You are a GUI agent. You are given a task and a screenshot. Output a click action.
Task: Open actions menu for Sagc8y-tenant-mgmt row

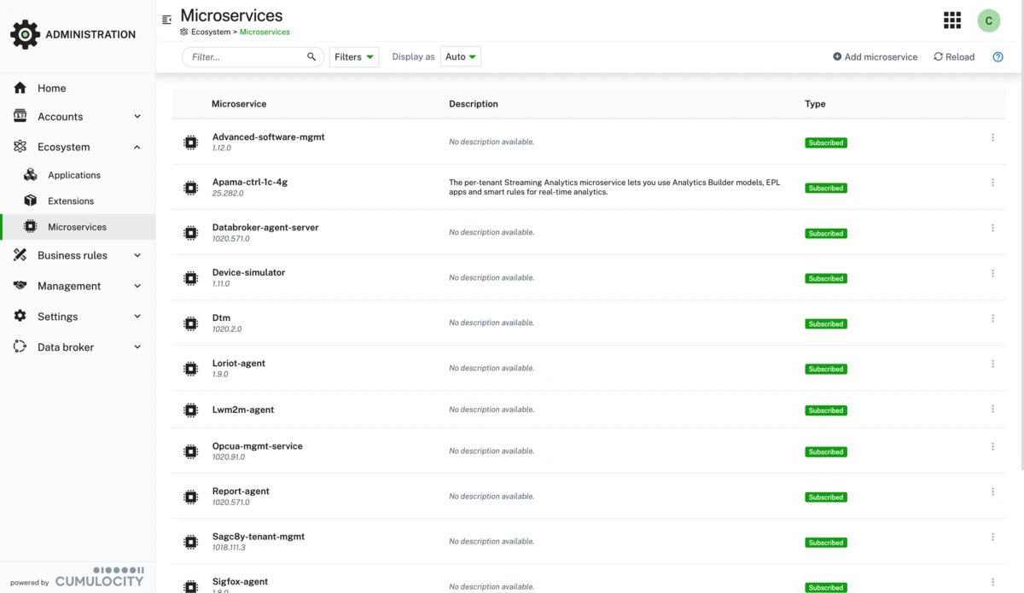pos(992,537)
